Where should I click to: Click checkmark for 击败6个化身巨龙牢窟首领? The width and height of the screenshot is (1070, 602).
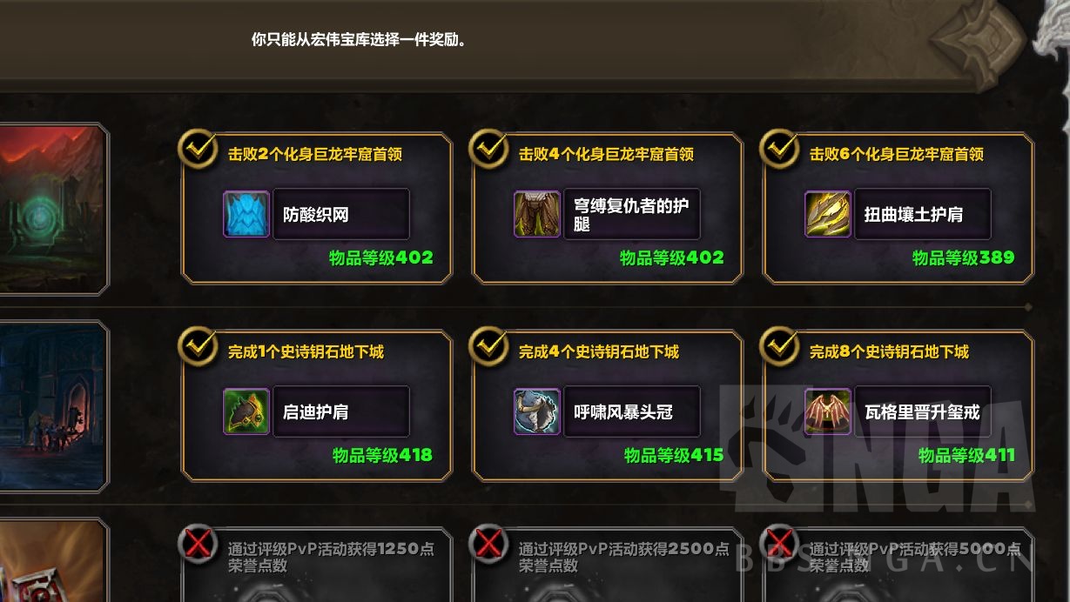click(779, 150)
